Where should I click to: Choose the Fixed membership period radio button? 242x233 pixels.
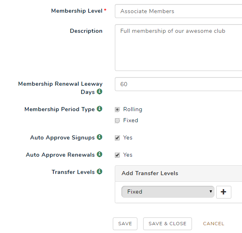pos(117,121)
